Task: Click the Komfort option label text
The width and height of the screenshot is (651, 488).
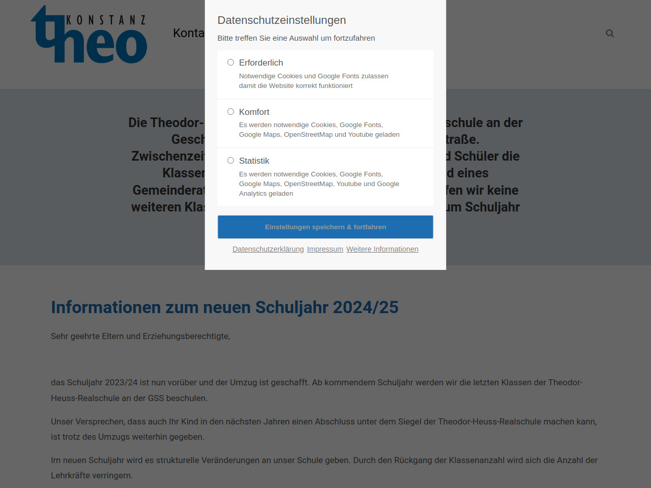Action: pyautogui.click(x=254, y=112)
